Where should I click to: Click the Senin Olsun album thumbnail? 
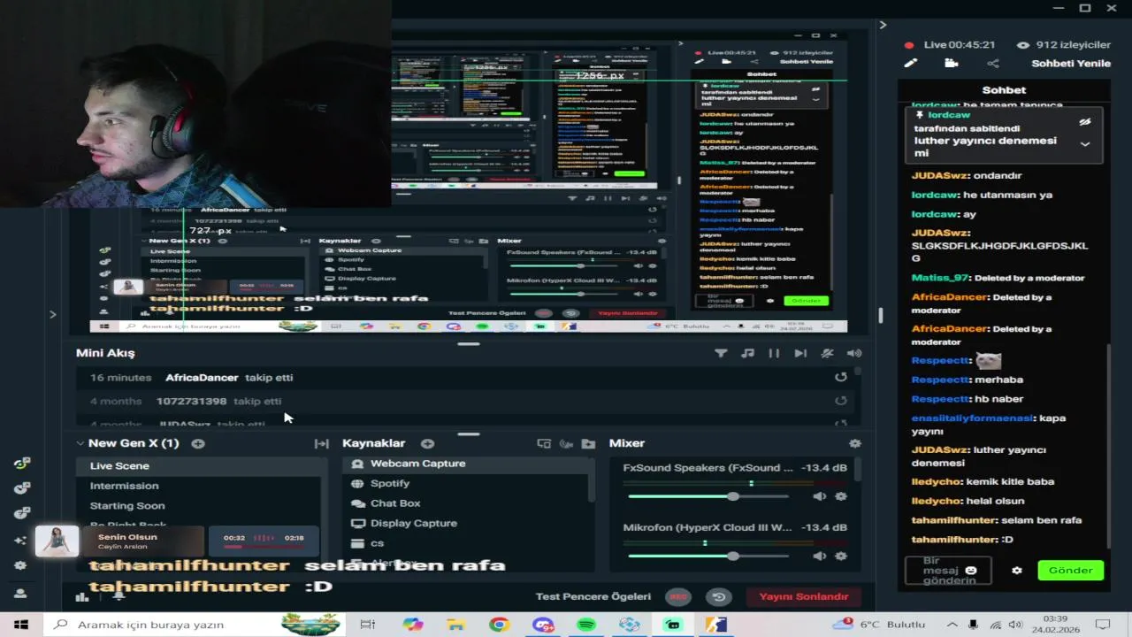[57, 541]
